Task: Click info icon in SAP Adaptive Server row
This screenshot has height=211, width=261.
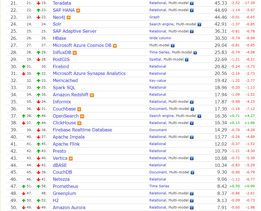Action: [192, 31]
